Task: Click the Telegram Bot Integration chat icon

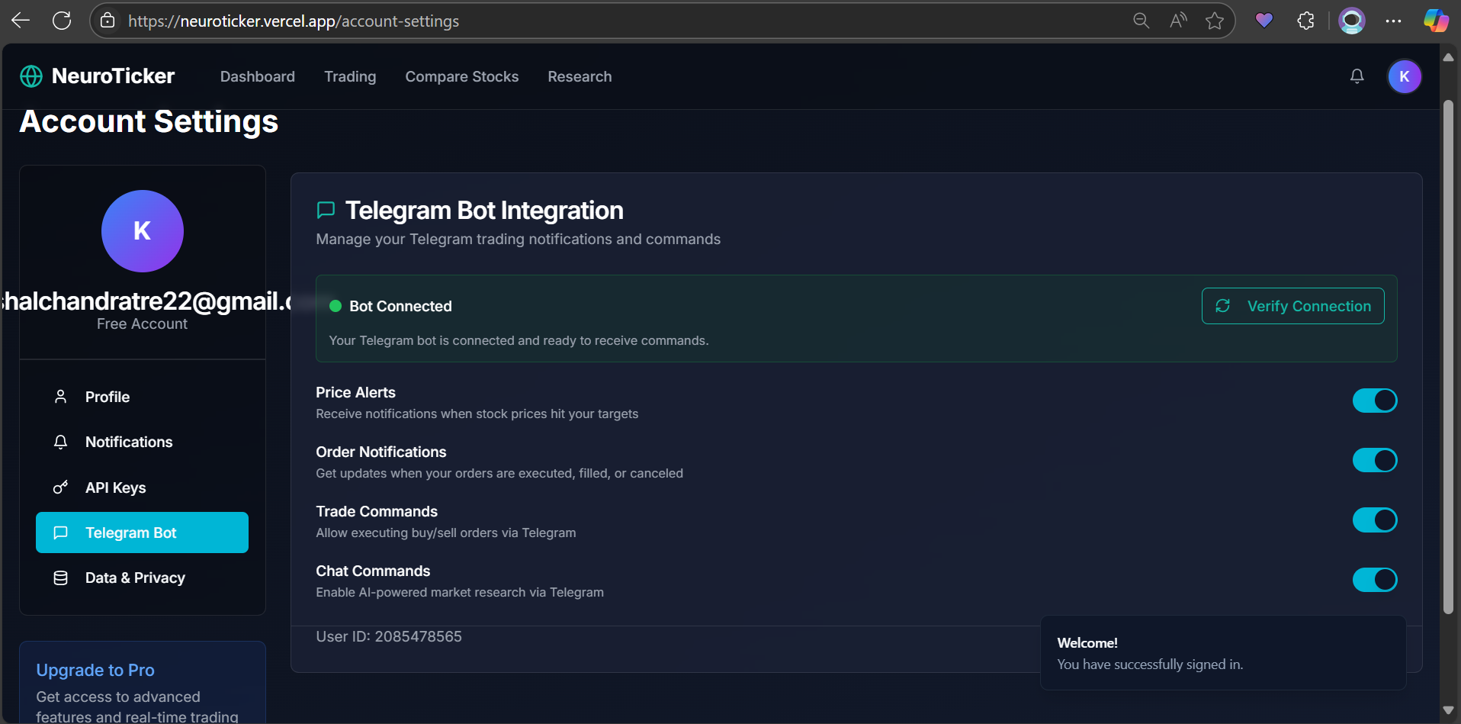Action: coord(326,210)
